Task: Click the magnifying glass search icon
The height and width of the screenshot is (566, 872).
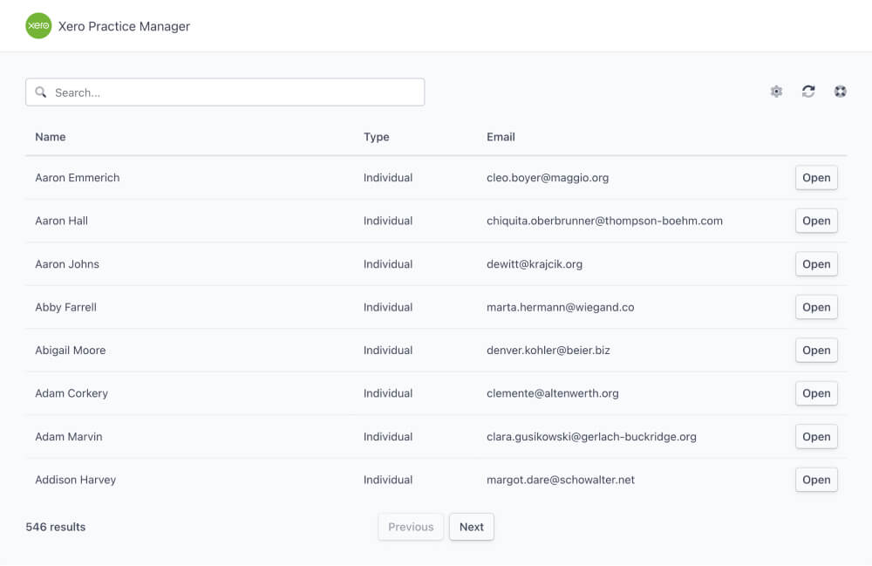Action: coord(41,92)
